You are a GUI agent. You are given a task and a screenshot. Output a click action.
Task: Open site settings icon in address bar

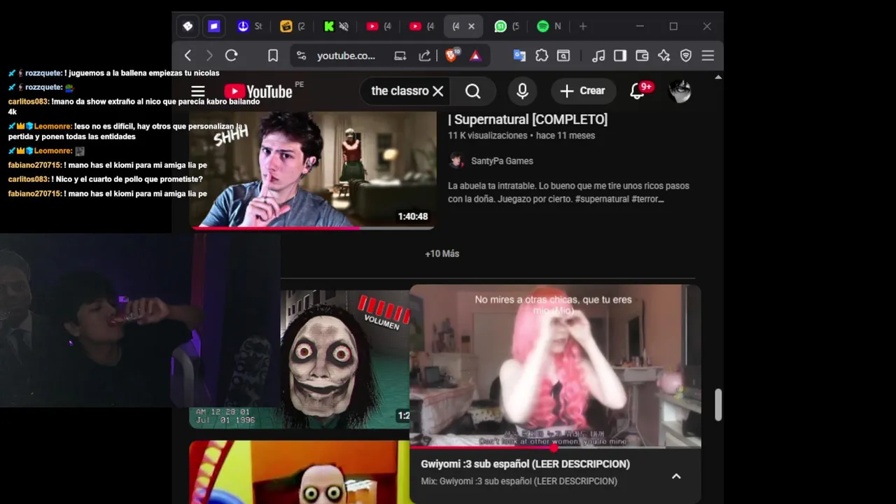click(x=301, y=56)
